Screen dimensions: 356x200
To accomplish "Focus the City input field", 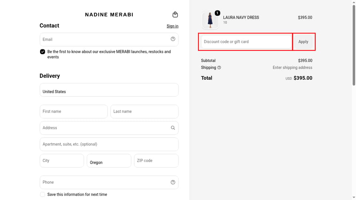I will (62, 161).
